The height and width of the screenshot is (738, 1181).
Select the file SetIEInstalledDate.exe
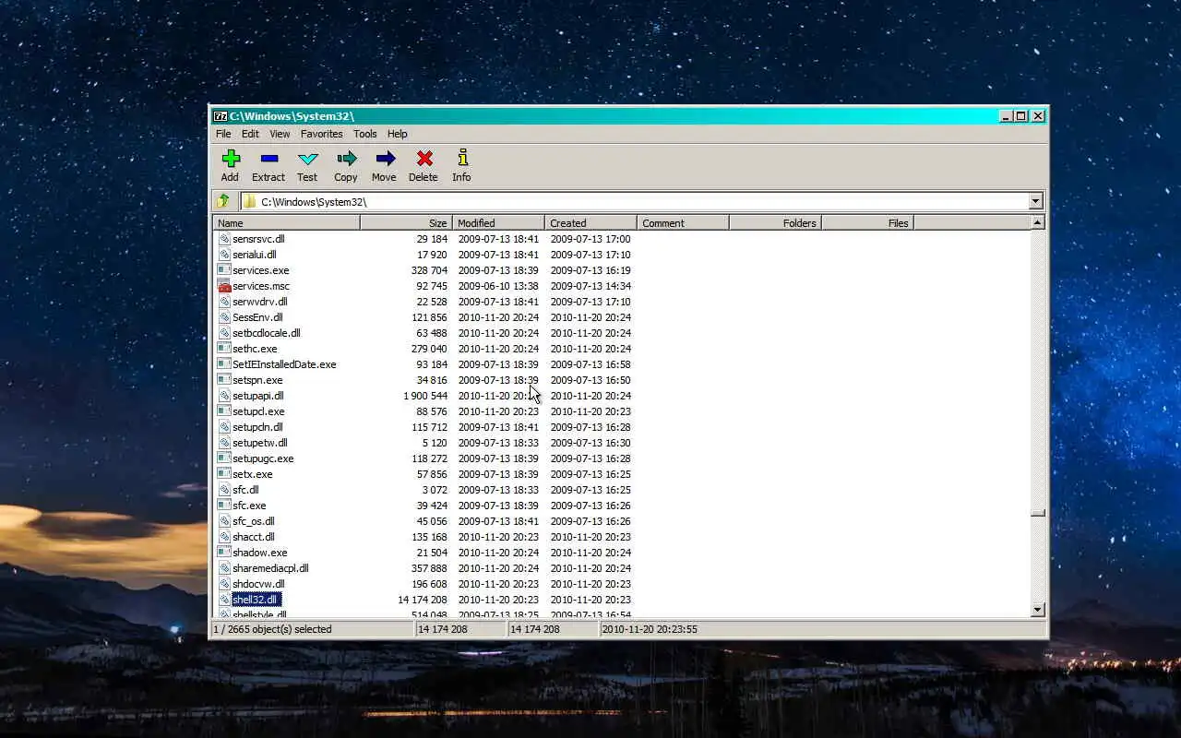tap(284, 364)
